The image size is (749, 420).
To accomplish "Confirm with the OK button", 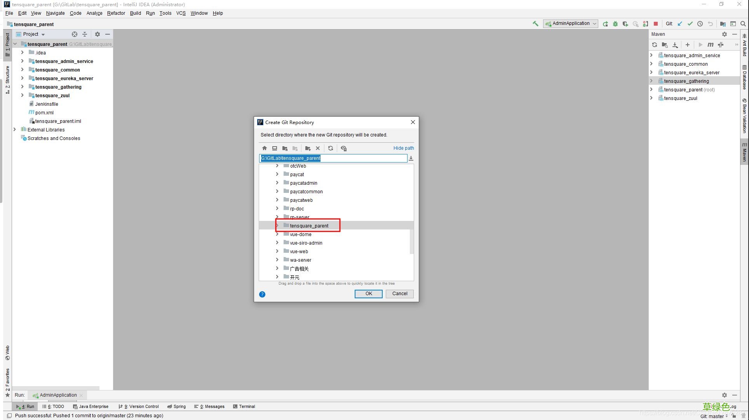I will (x=368, y=294).
